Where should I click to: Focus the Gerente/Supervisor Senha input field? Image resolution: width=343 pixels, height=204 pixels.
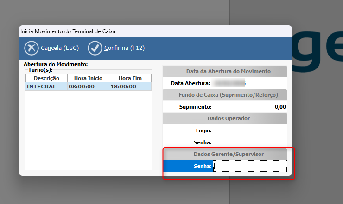(x=249, y=166)
